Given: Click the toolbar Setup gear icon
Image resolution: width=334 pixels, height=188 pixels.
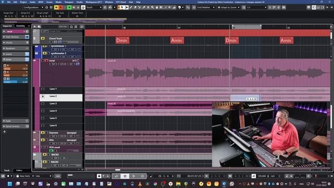Looking at the screenshot, I should 332,7.
